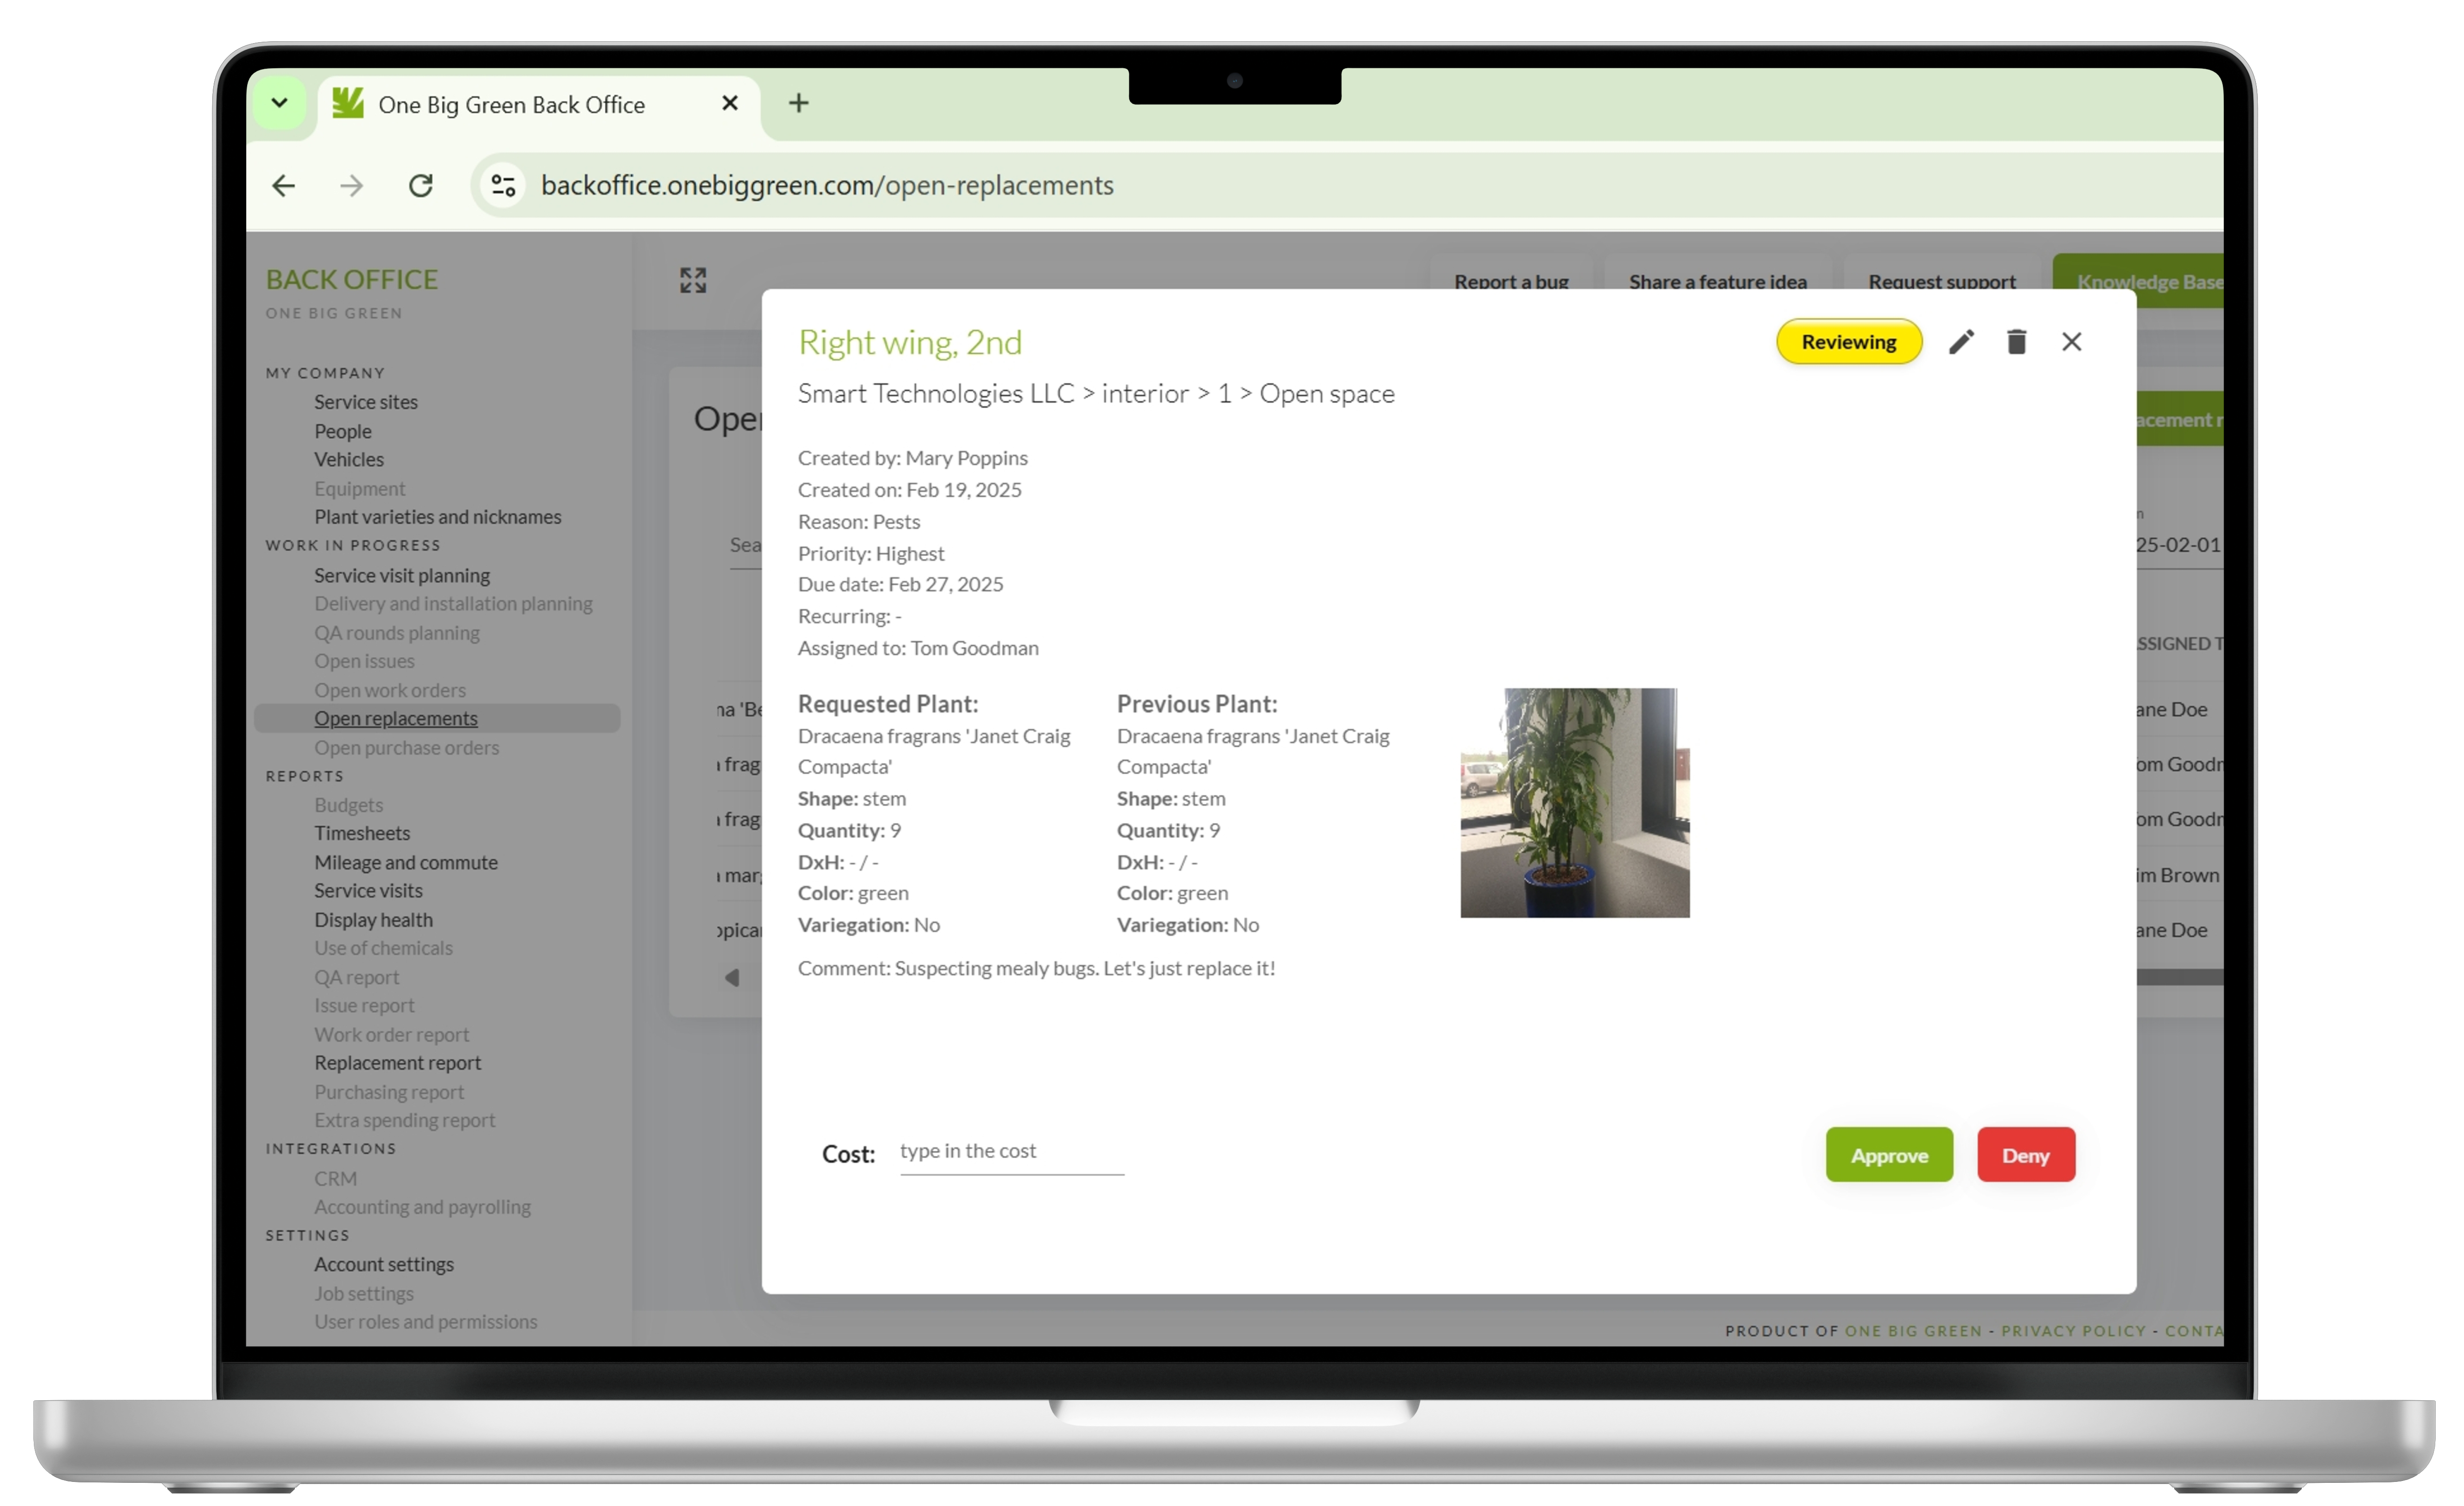The height and width of the screenshot is (1506, 2464).
Task: Open Service visits report
Action: 368,891
